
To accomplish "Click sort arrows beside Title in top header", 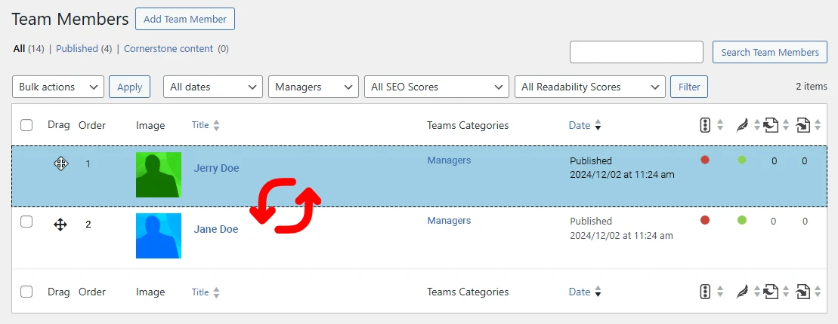I will click(x=216, y=126).
